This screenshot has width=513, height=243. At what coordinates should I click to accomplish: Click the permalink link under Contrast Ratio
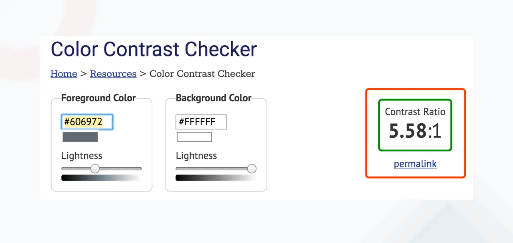[415, 164]
